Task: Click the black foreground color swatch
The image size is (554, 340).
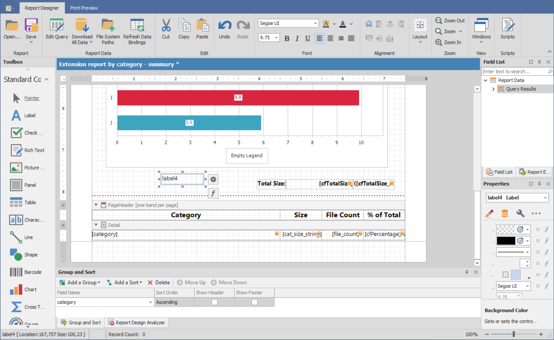Action: click(x=506, y=241)
